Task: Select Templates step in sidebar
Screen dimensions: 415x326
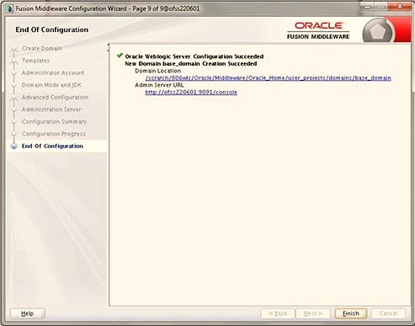Action: 35,61
